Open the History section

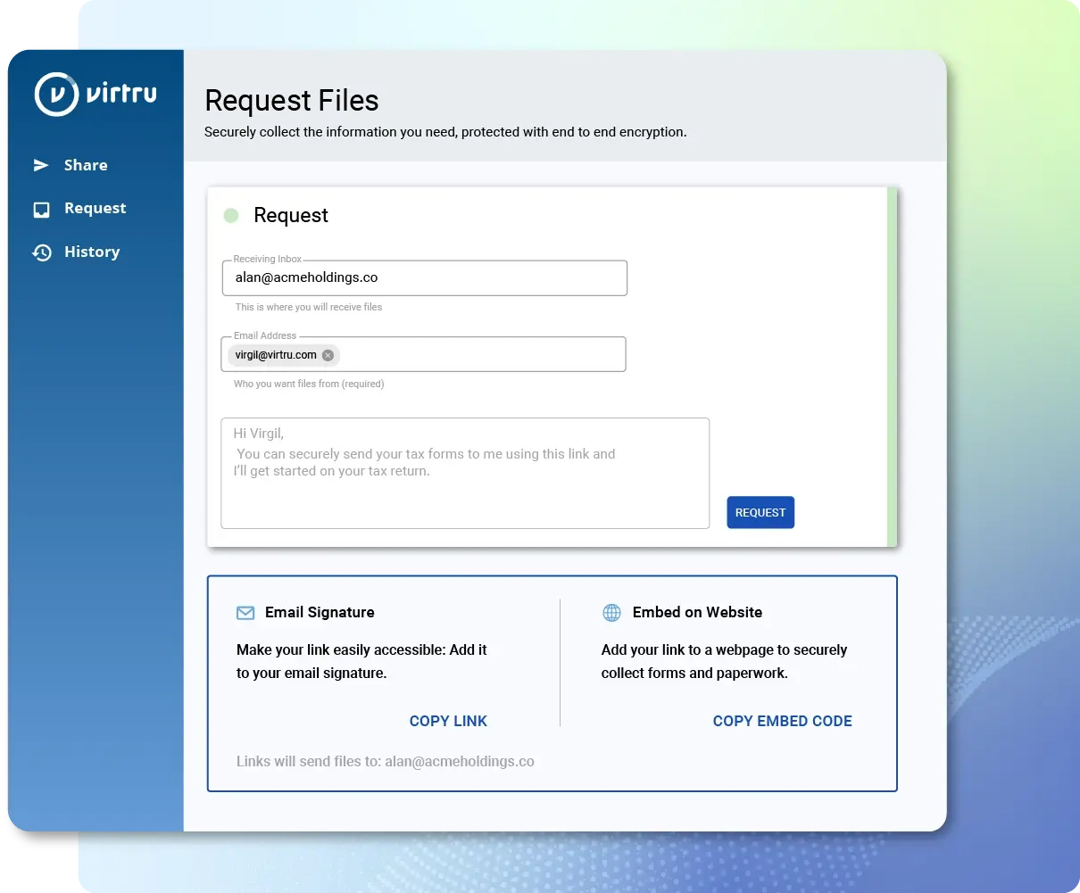click(x=92, y=252)
